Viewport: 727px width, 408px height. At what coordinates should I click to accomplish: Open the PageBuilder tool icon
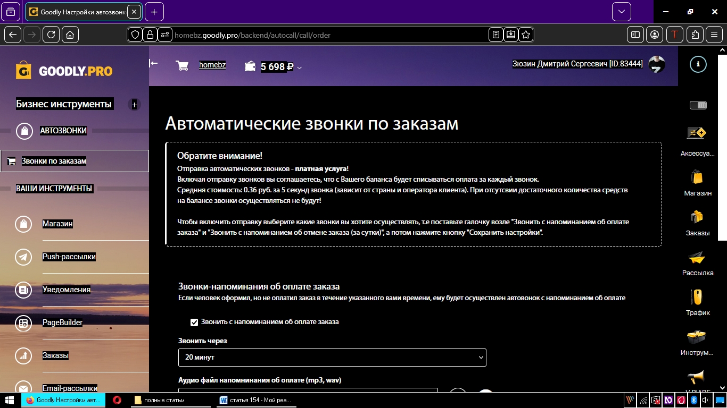tap(23, 323)
